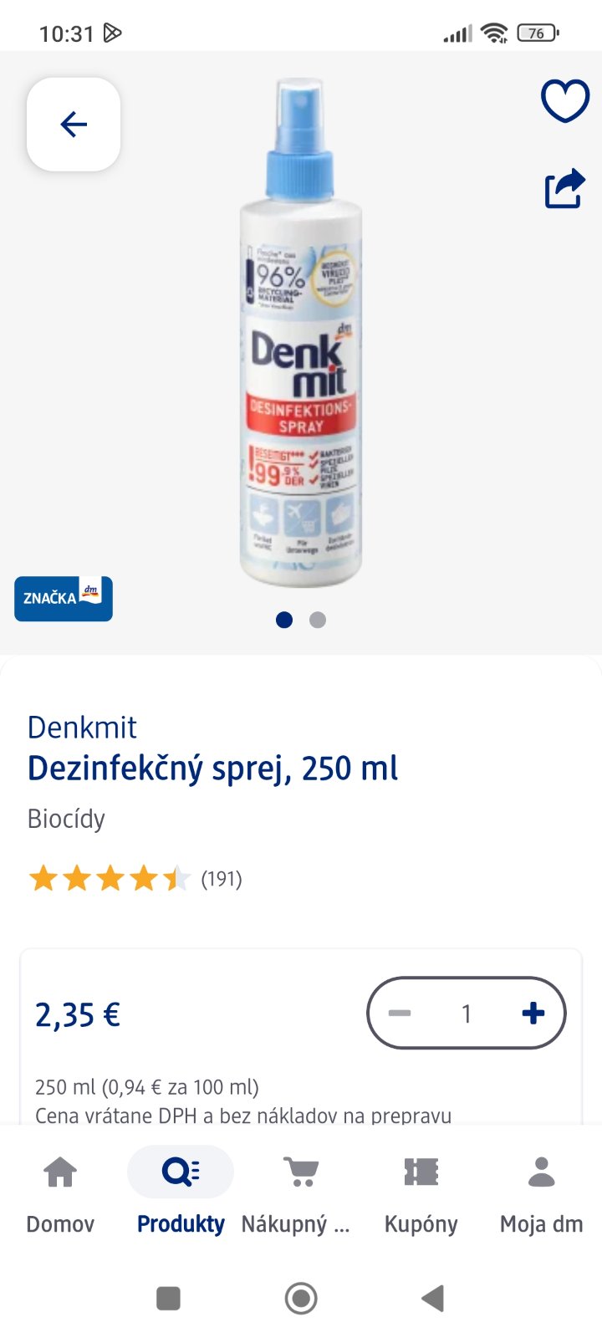Decrease quantity with the minus button
This screenshot has width=602, height=1338.
pos(400,1014)
